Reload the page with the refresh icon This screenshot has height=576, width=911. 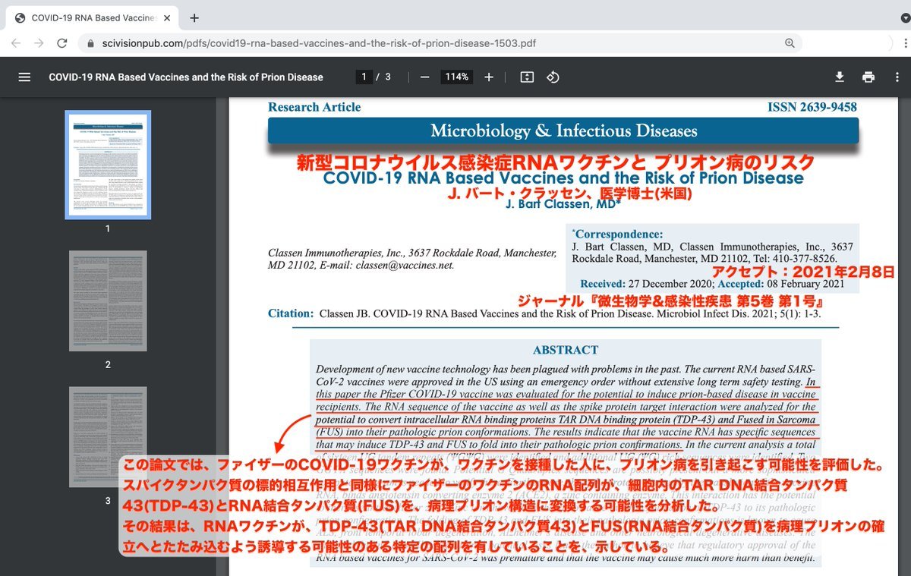62,43
